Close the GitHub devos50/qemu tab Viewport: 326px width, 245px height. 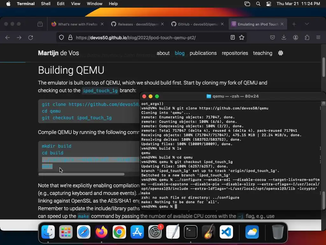pyautogui.click(x=222, y=24)
